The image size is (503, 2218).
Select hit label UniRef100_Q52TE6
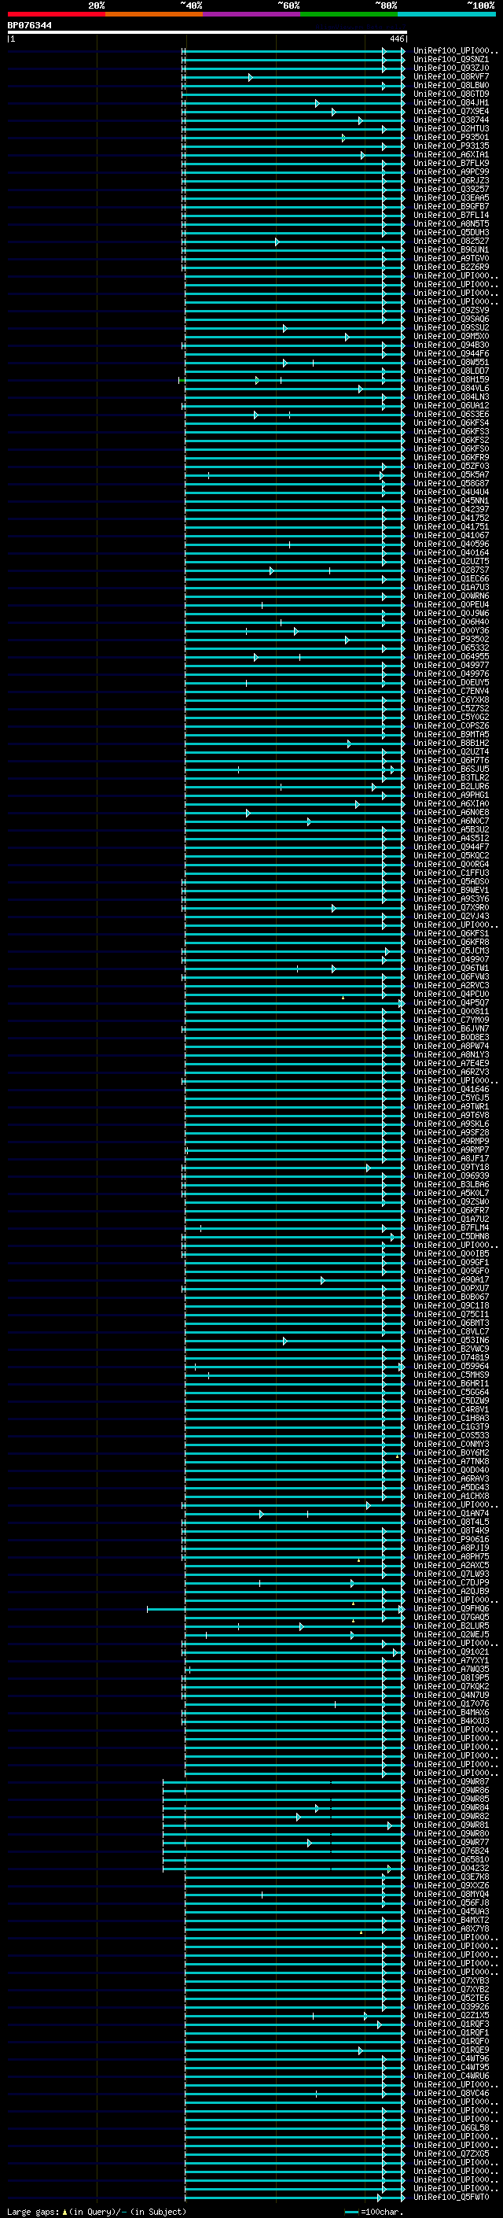(x=450, y=1998)
